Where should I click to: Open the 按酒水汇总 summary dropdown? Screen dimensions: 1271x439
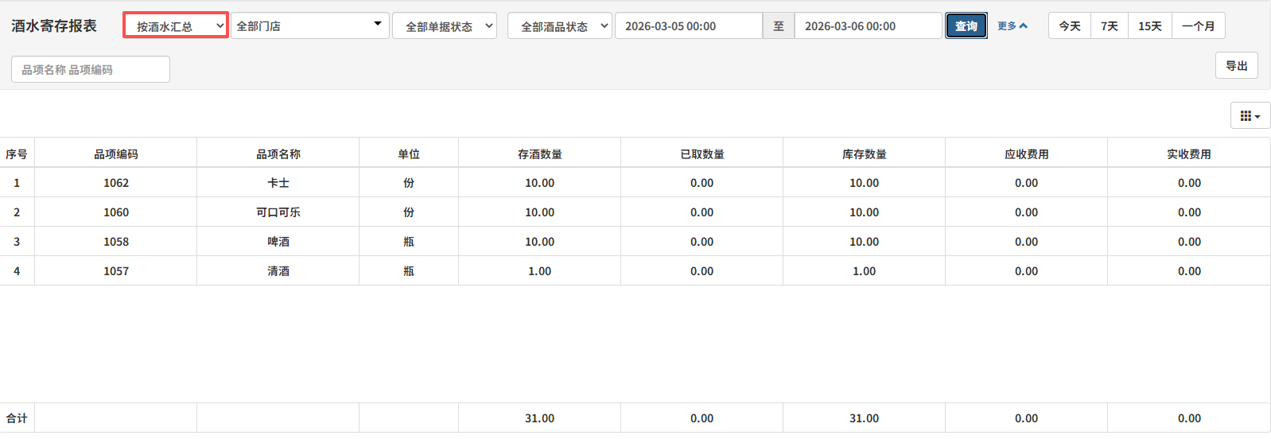pos(176,26)
